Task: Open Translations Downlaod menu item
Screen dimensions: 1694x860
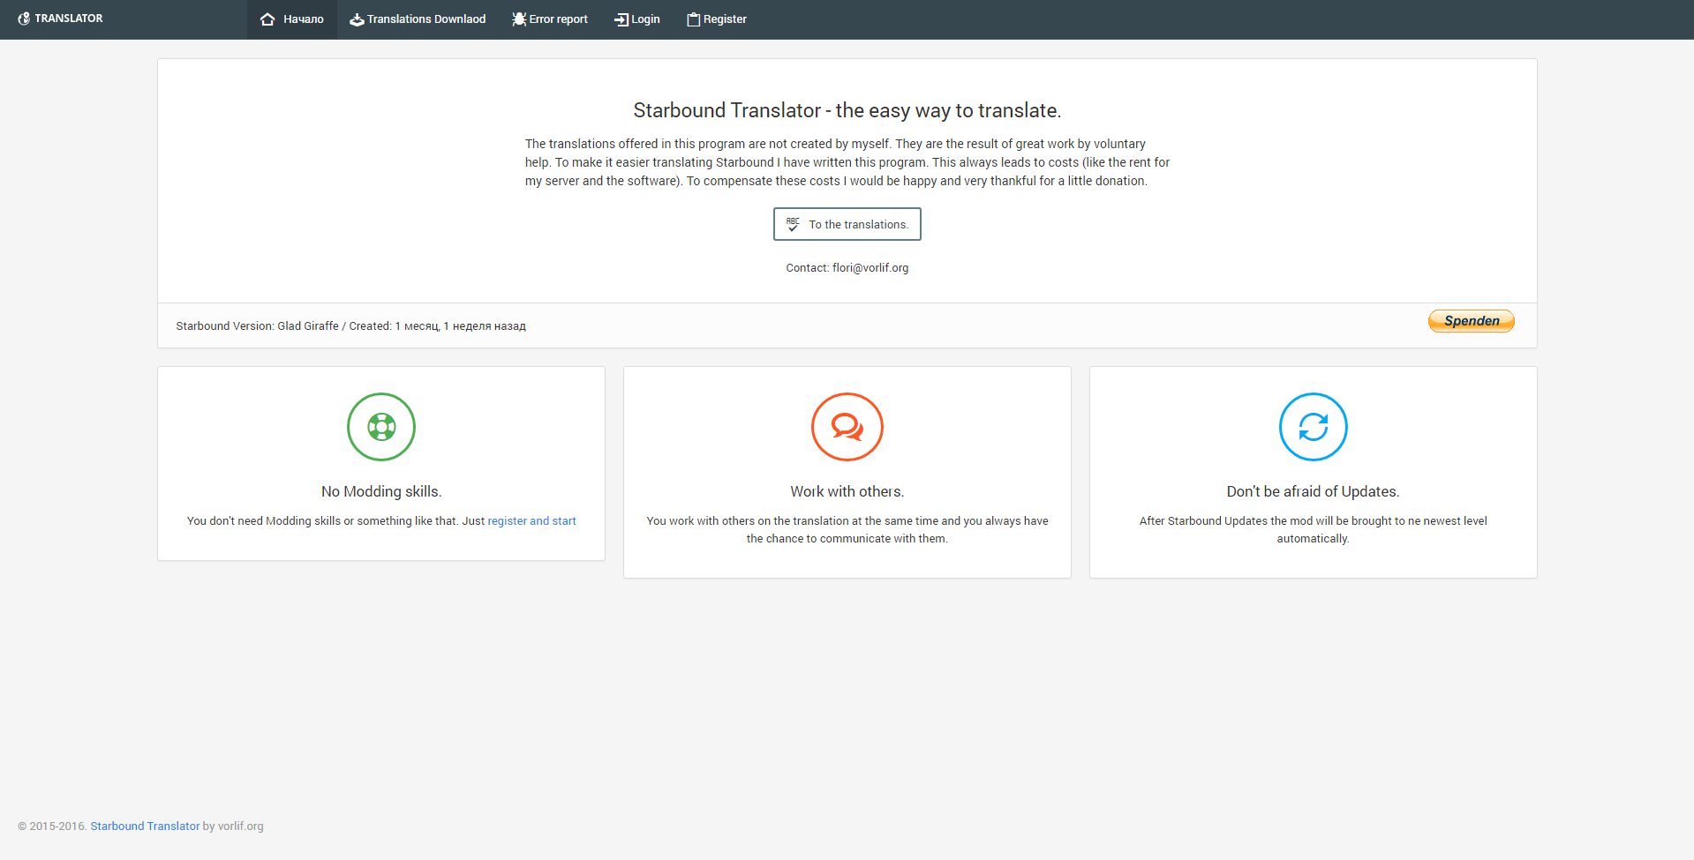Action: [x=418, y=19]
